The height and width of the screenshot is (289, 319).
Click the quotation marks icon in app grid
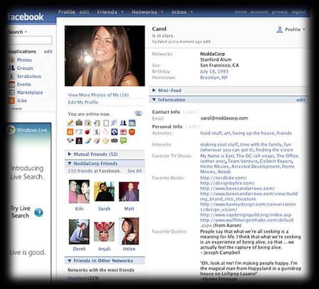[x=79, y=132]
